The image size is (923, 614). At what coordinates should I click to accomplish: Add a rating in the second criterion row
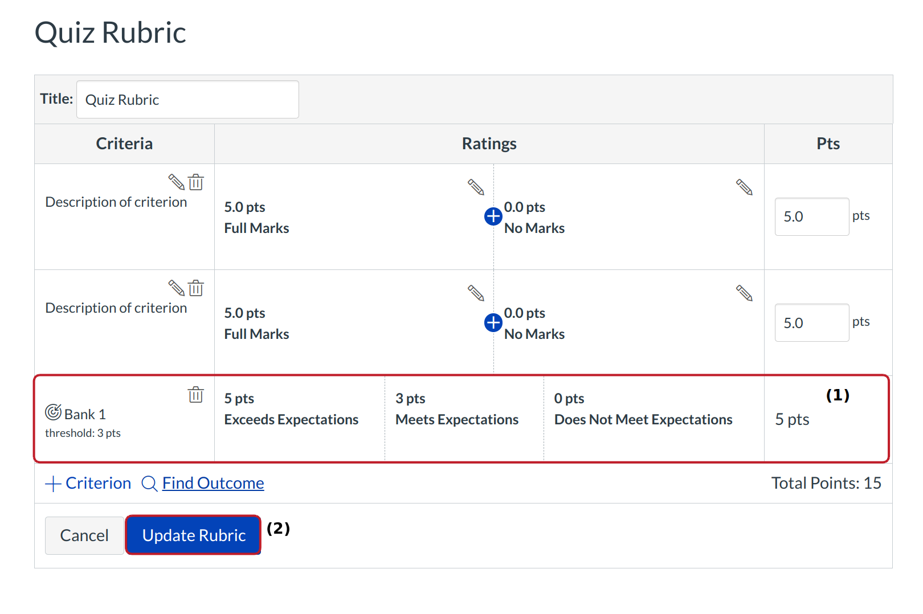(493, 323)
